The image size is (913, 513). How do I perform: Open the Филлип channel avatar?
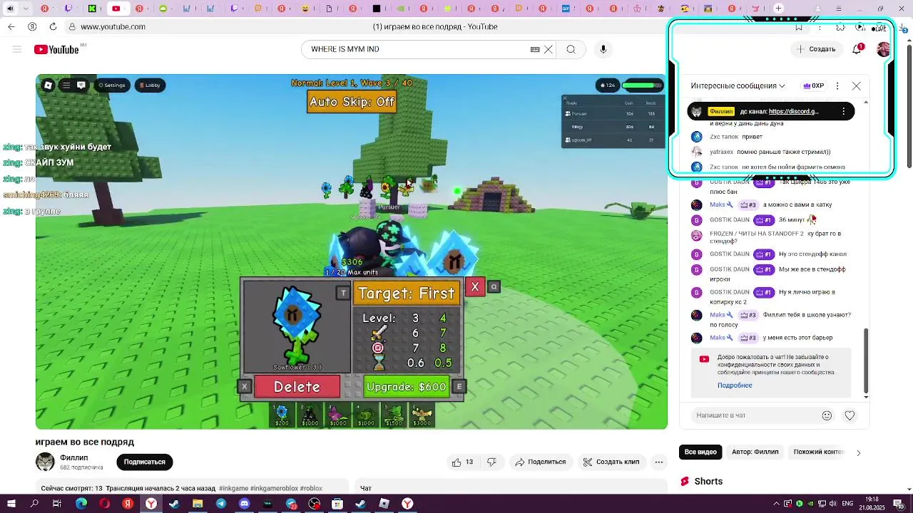(x=45, y=462)
